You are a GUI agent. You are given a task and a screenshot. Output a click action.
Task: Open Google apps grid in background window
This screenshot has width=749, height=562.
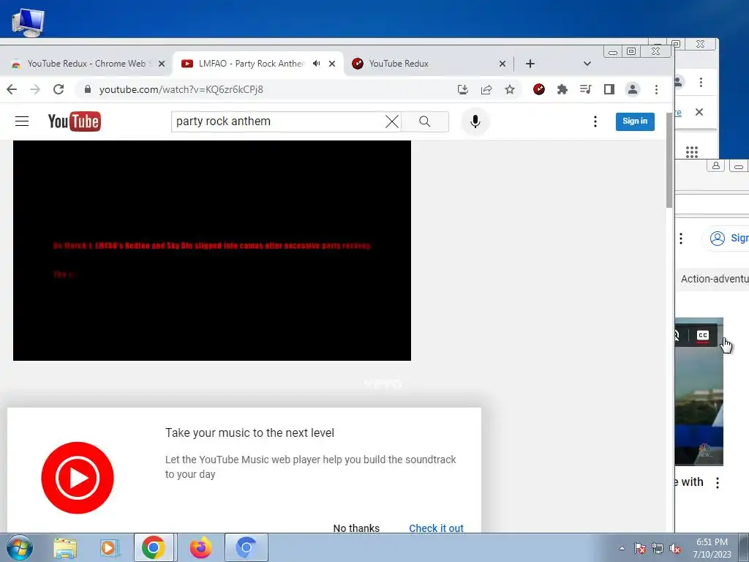[692, 152]
